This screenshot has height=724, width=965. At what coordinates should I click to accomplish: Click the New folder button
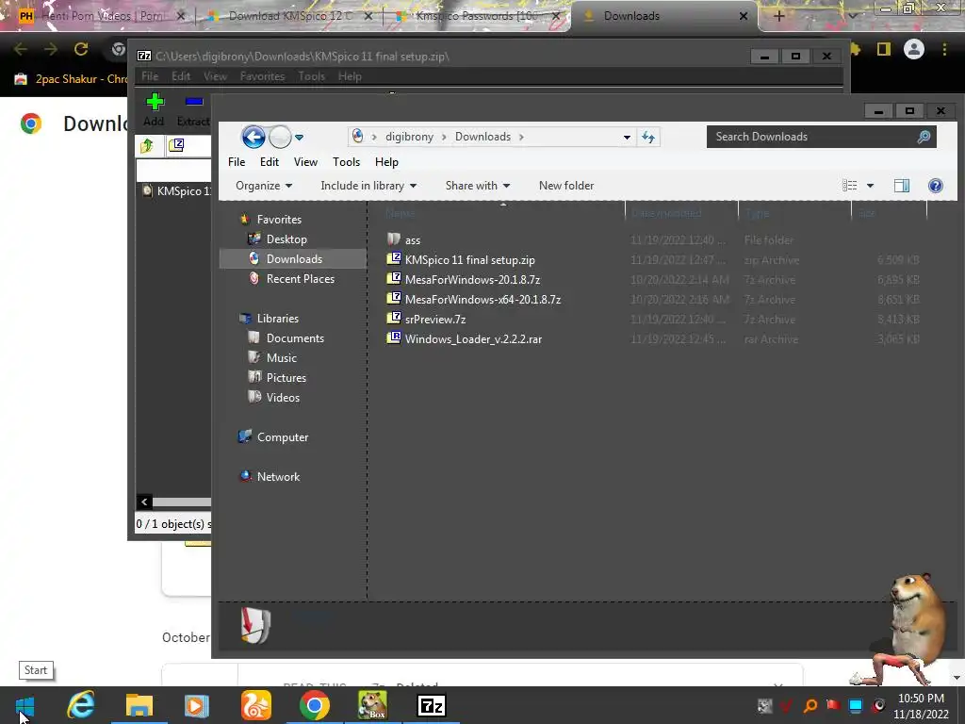click(x=566, y=186)
